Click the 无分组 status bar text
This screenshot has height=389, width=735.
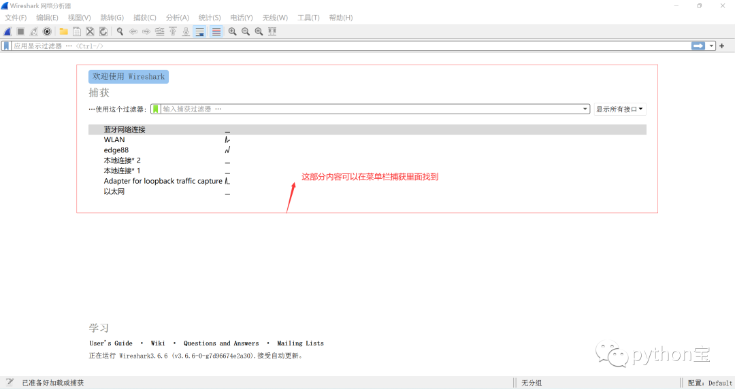(532, 383)
